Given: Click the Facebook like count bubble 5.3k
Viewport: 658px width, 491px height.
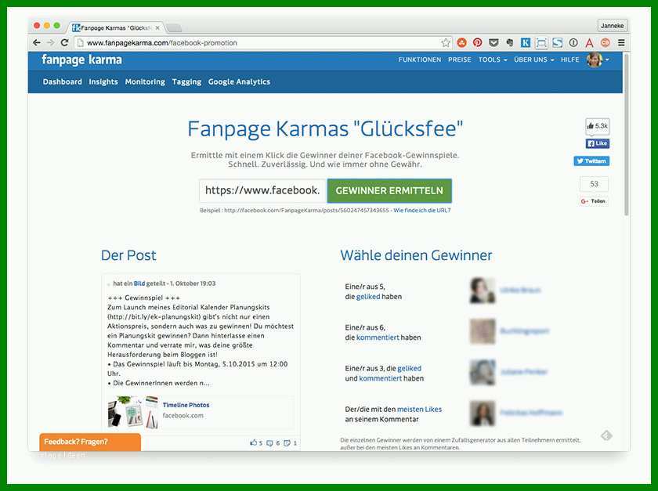Looking at the screenshot, I should coord(598,126).
